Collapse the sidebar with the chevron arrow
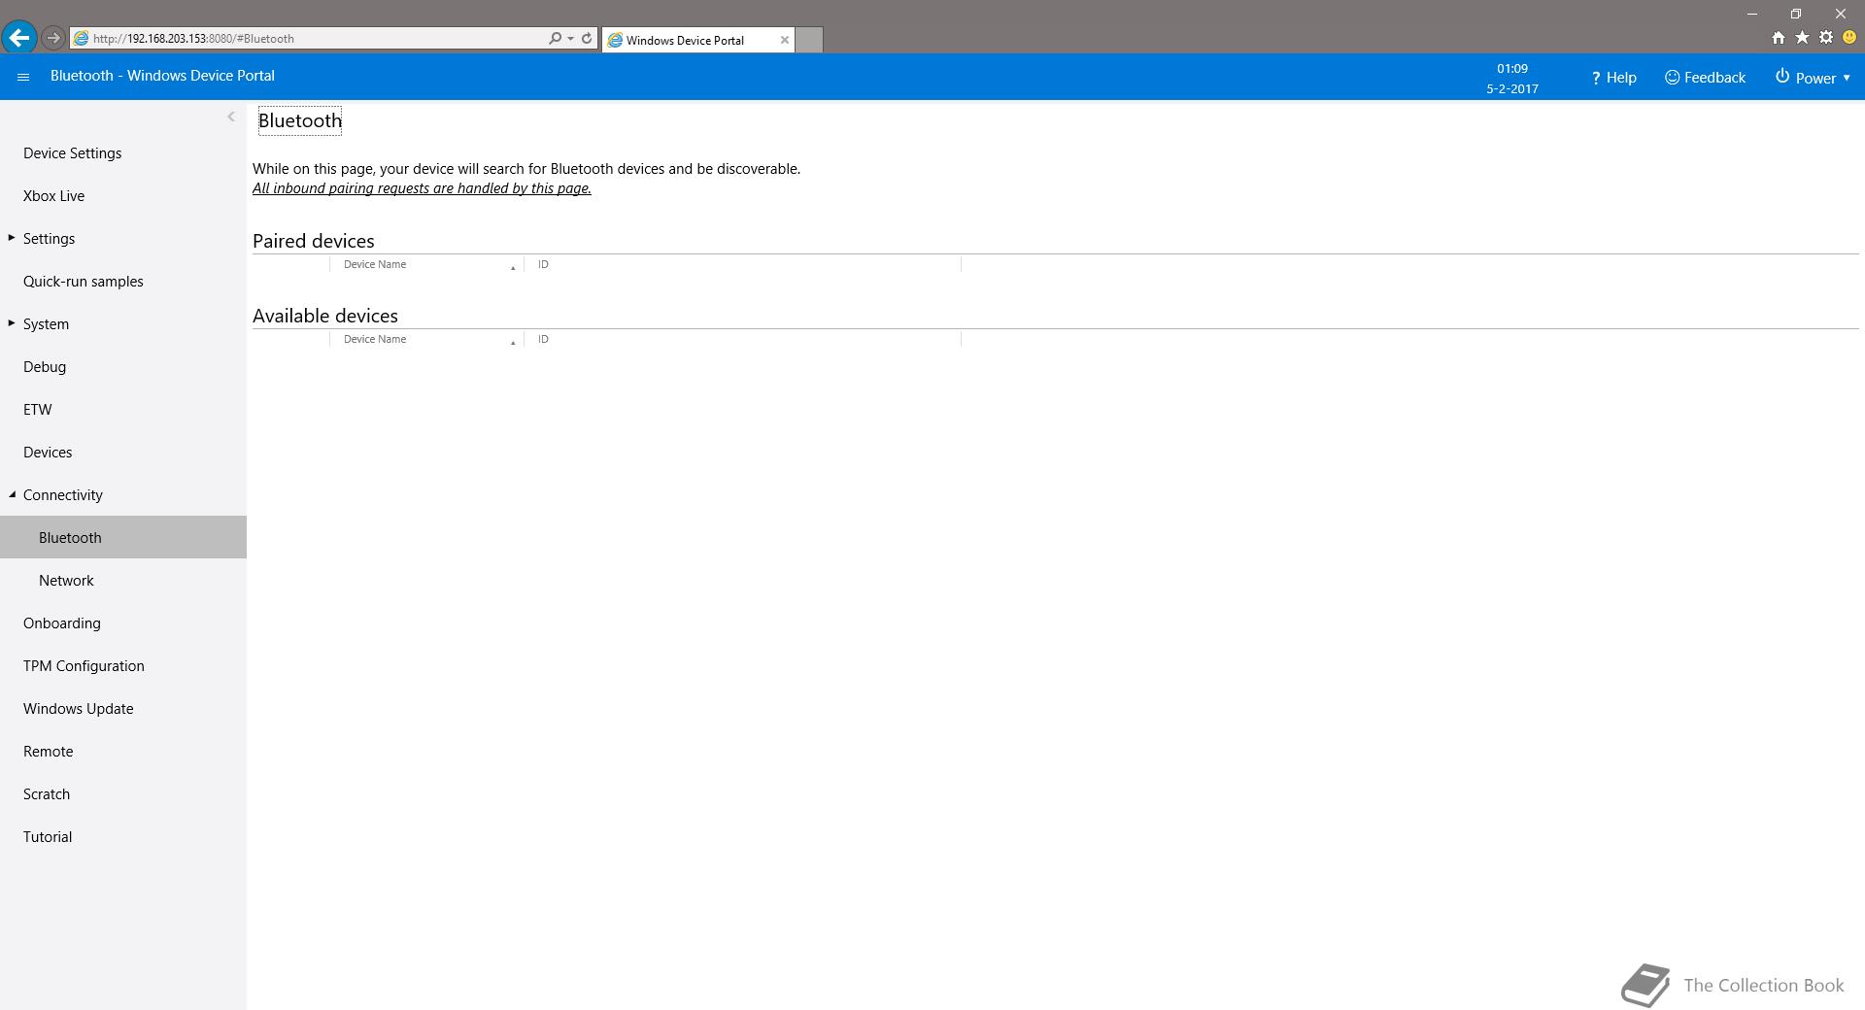The width and height of the screenshot is (1865, 1010). [x=231, y=117]
